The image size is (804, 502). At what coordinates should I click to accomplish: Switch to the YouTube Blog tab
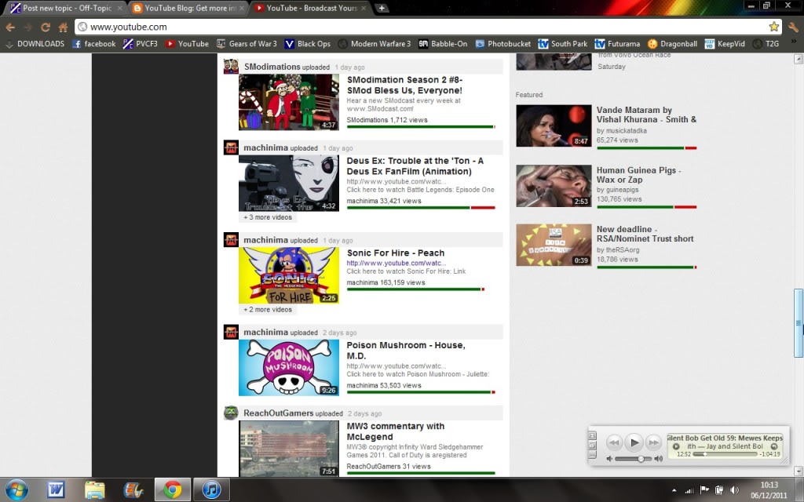(x=188, y=8)
